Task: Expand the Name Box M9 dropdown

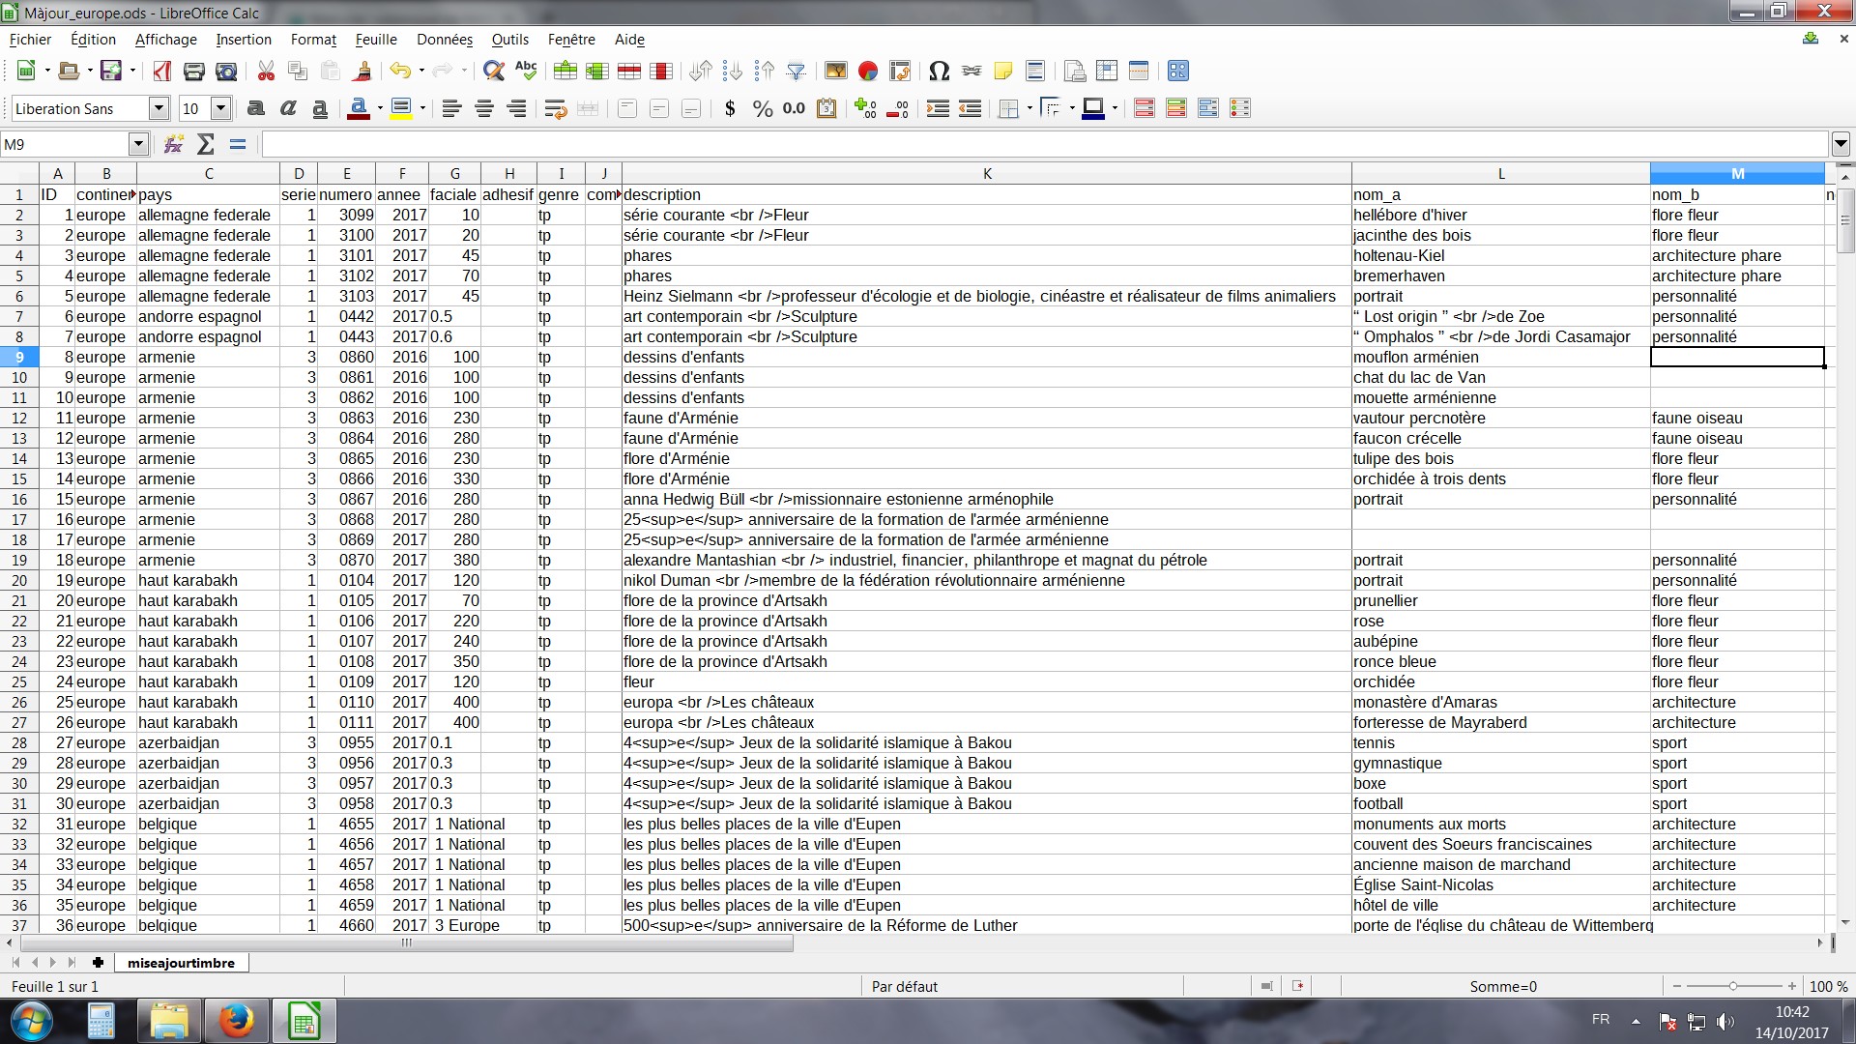Action: click(x=138, y=144)
